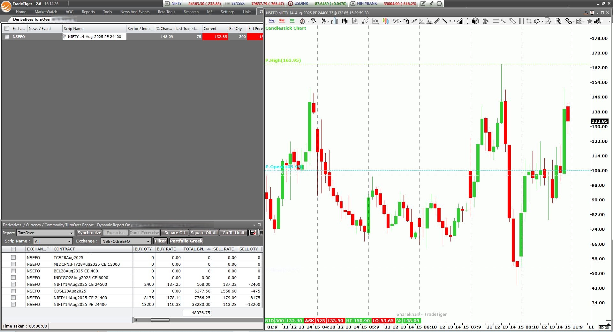Select the NIFTY 14-Aug-2025 PE 24400 scrip cell
Screen dimensions: 613x332
(95, 37)
